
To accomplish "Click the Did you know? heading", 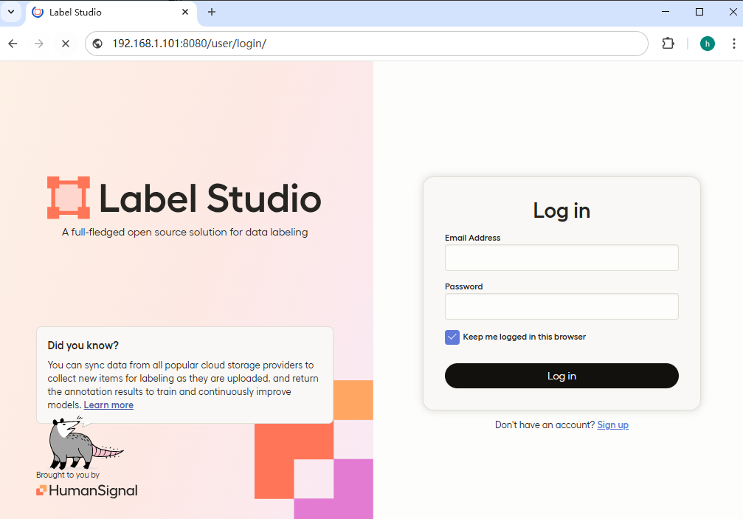I will [x=83, y=346].
